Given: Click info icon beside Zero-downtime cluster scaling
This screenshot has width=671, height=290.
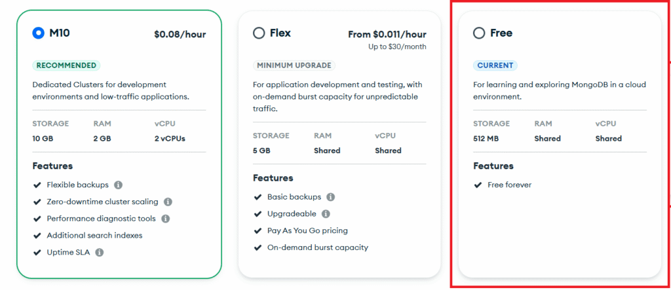Looking at the screenshot, I should [168, 202].
